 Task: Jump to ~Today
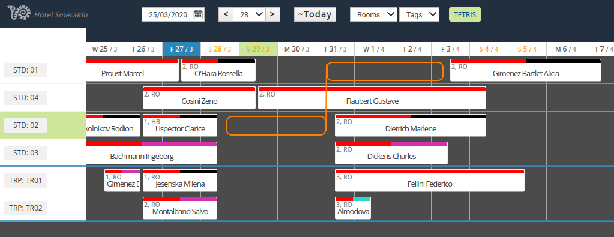315,14
